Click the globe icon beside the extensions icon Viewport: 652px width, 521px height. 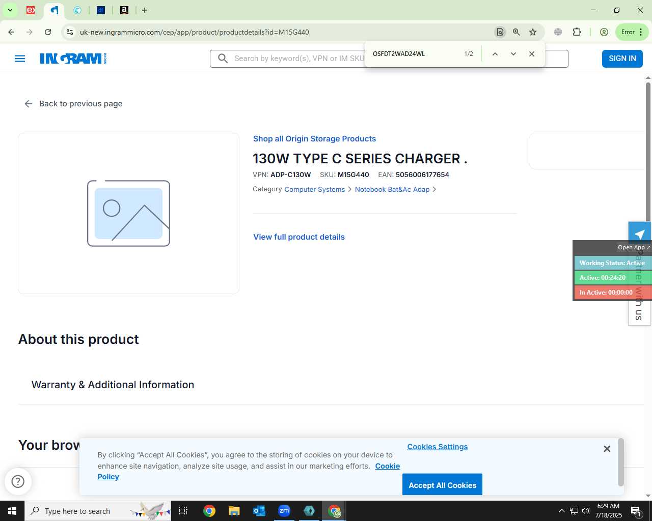click(x=558, y=32)
